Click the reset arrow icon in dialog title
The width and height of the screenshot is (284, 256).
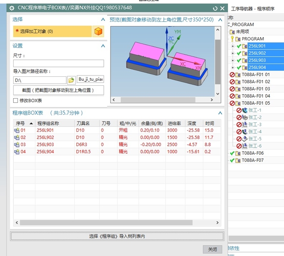[x=215, y=9]
